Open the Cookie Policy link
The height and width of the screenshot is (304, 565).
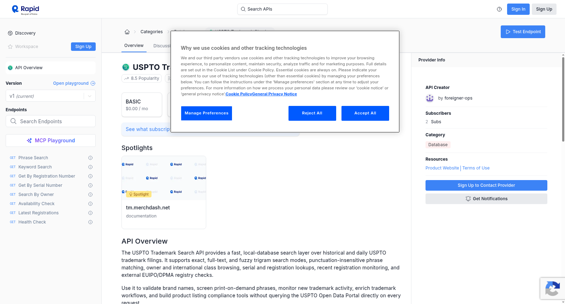[x=239, y=94]
